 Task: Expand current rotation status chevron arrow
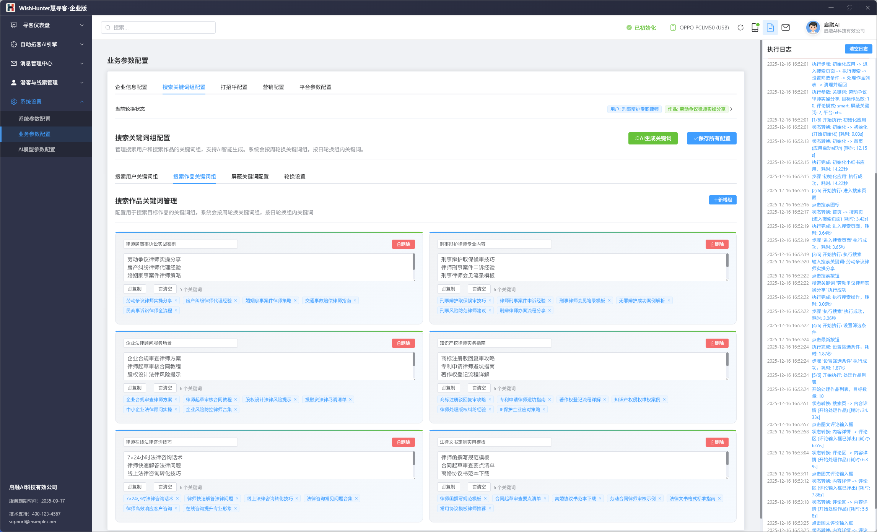pos(731,109)
